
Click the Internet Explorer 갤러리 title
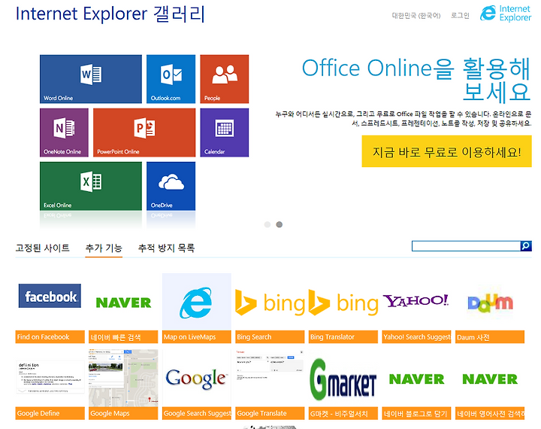click(110, 14)
